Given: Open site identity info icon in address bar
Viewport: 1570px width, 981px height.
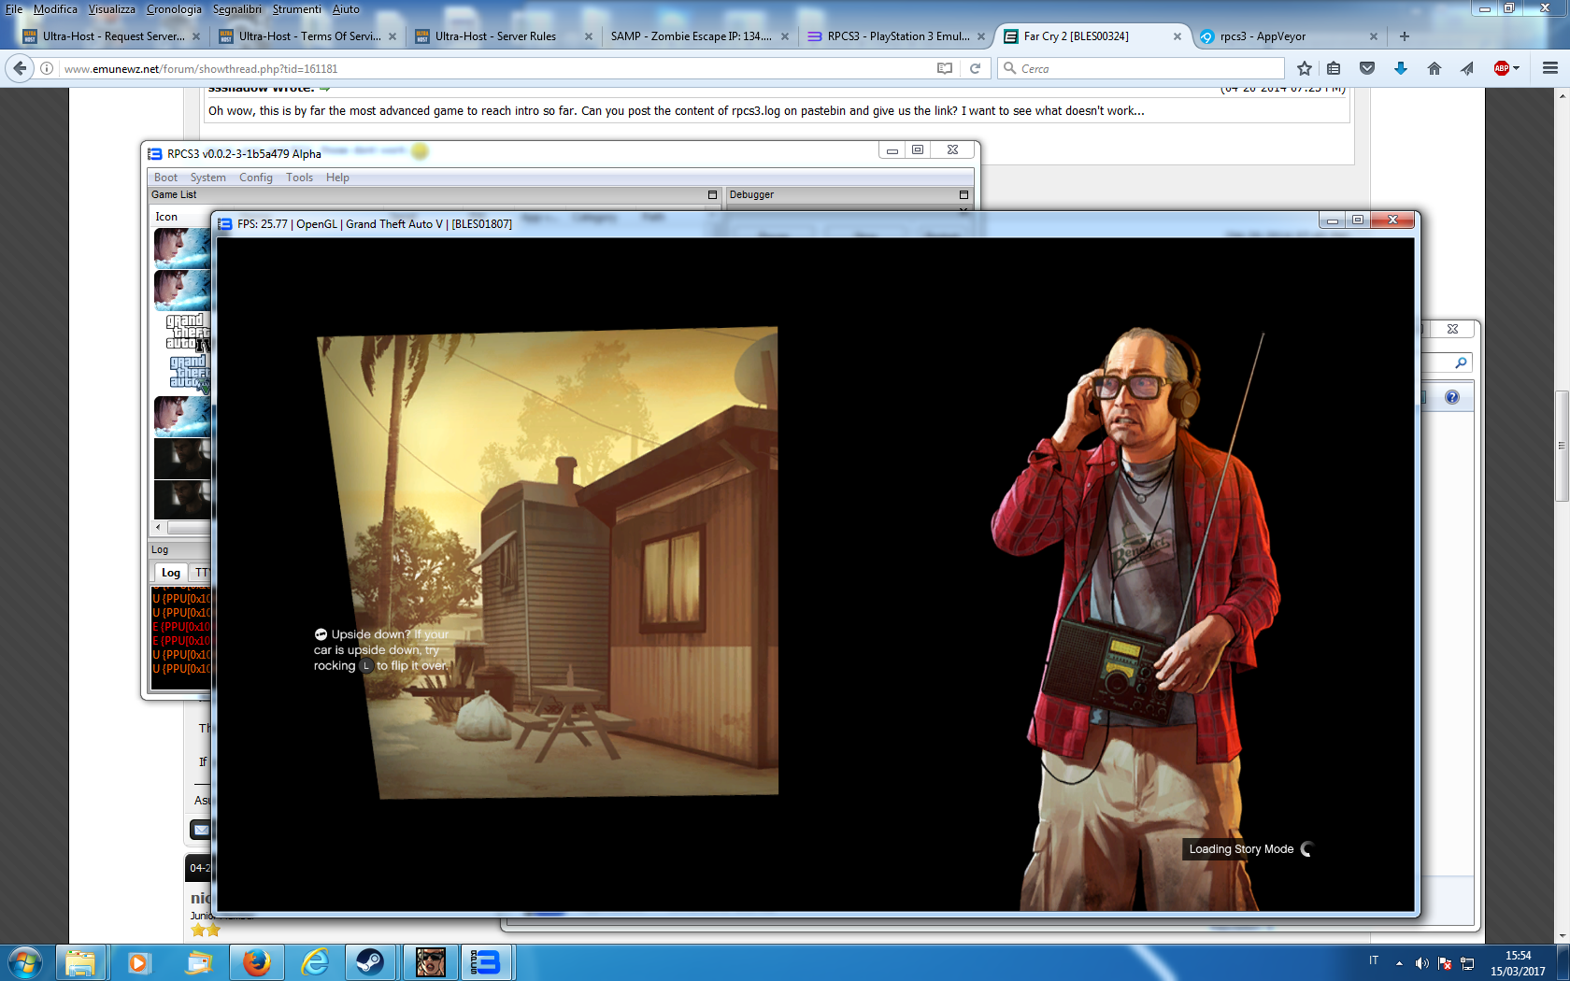Looking at the screenshot, I should 46,68.
